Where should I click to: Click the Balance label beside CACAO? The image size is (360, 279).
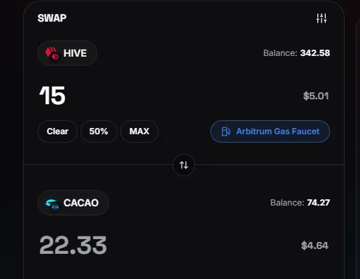[287, 203]
